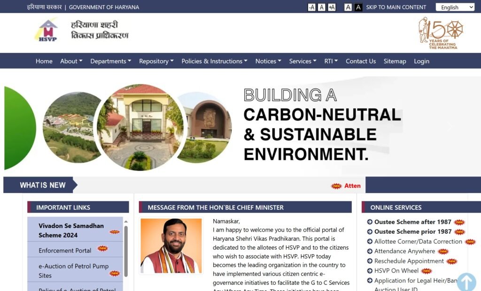Viewport: 481px width, 291px height.
Task: Open Reschedule Appointment link
Action: [x=409, y=261]
